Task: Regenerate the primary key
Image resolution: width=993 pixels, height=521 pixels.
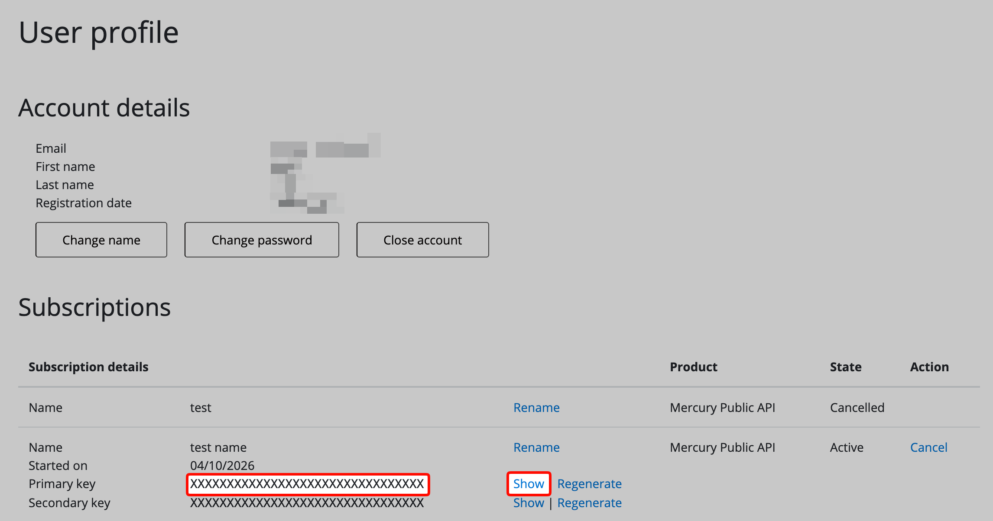Action: click(x=589, y=484)
